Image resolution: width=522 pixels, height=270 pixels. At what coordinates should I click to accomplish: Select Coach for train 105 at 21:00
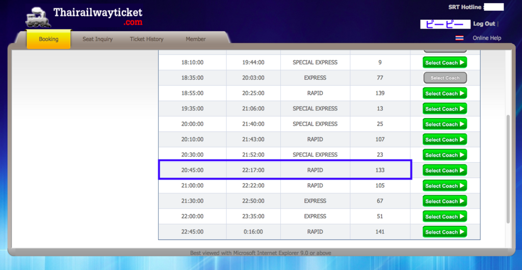[445, 186]
